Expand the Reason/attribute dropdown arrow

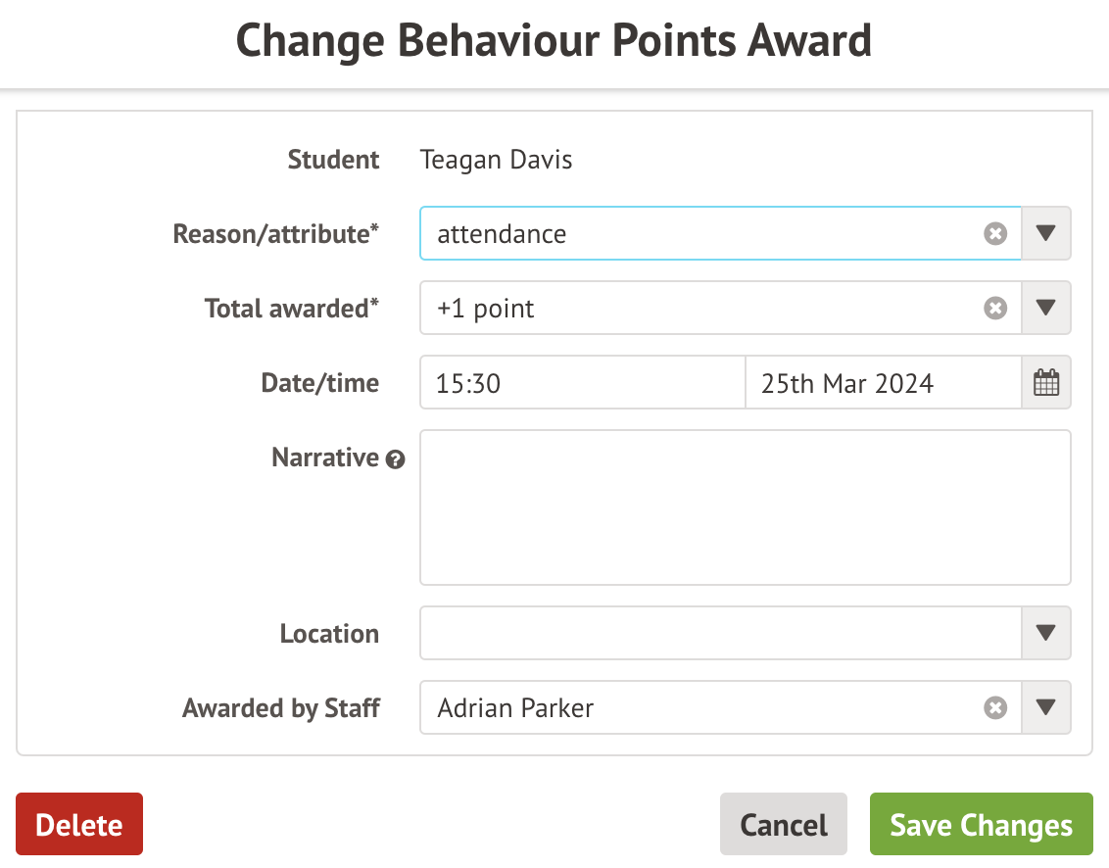(1046, 234)
